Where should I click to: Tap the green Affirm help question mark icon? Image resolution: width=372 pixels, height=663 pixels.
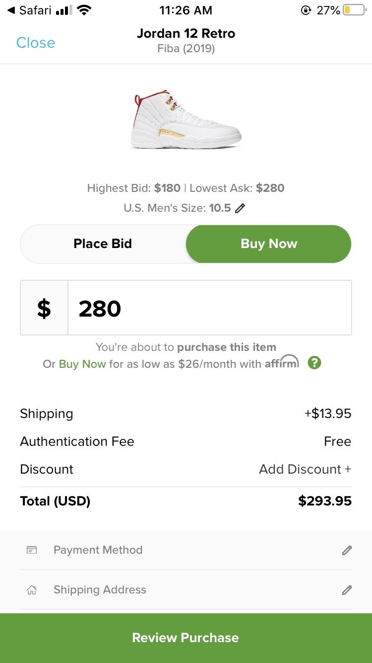coord(314,363)
